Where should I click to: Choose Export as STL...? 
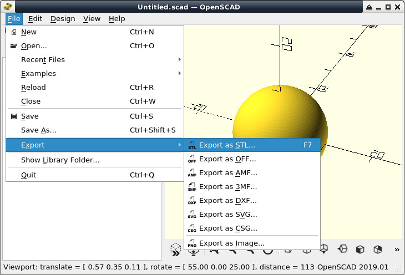(x=252, y=145)
